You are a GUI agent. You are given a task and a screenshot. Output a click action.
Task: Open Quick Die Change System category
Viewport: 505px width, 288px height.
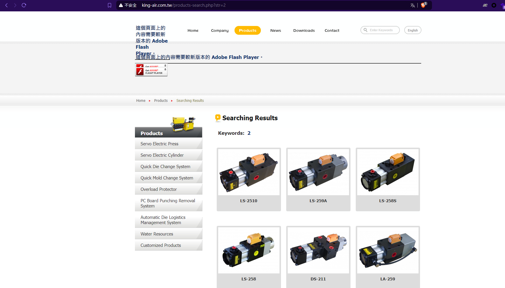(169, 167)
